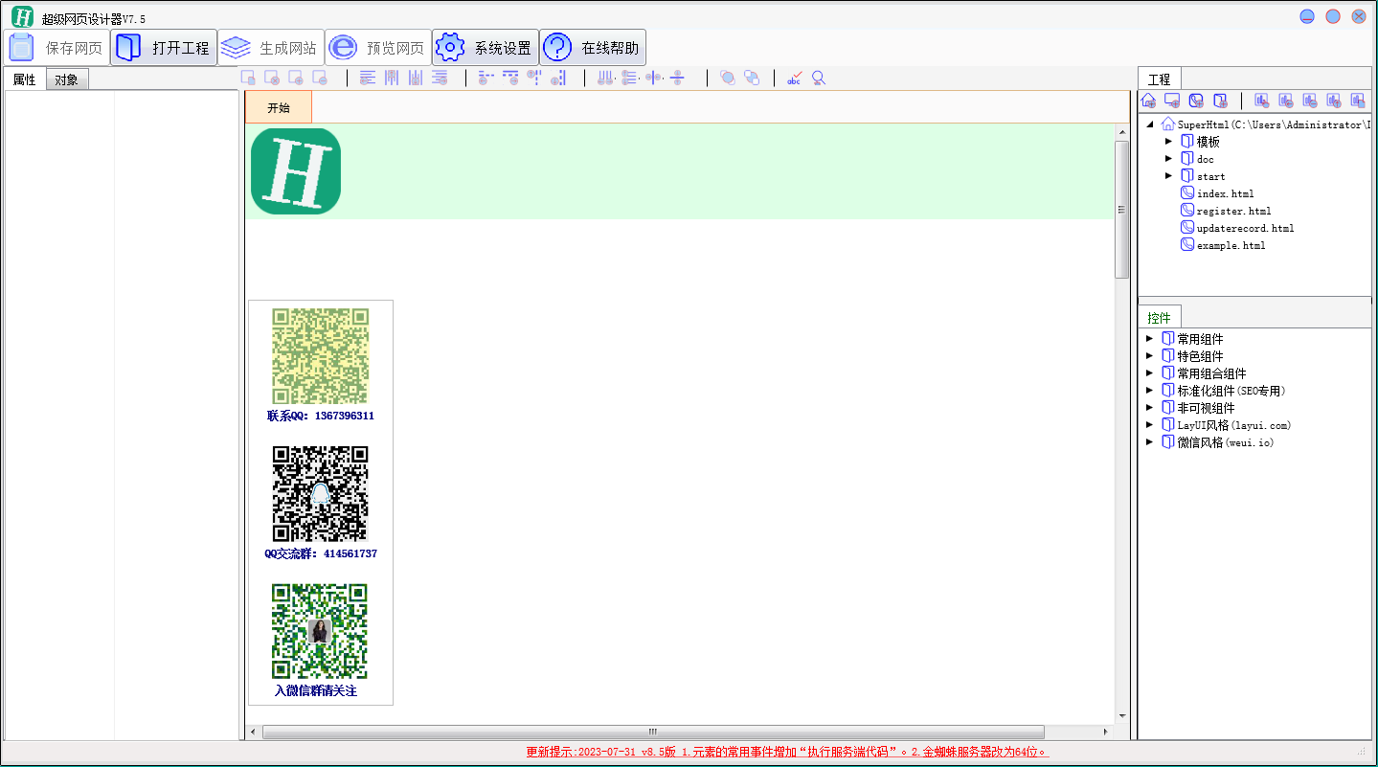Click the canvas scroll-down arrow

pyautogui.click(x=1122, y=716)
